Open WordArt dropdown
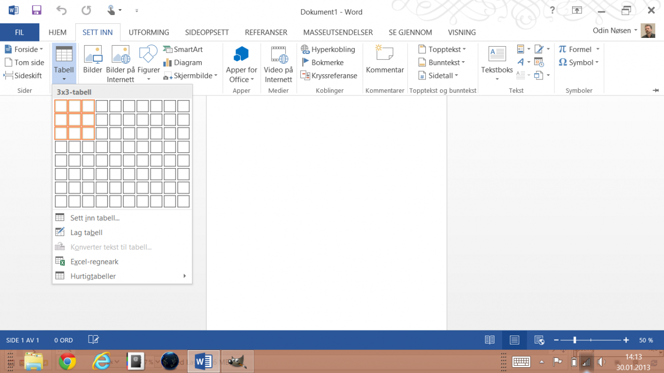664x373 pixels. coord(524,62)
